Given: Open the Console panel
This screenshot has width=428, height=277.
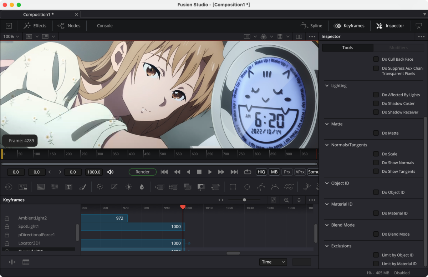Looking at the screenshot, I should 105,26.
